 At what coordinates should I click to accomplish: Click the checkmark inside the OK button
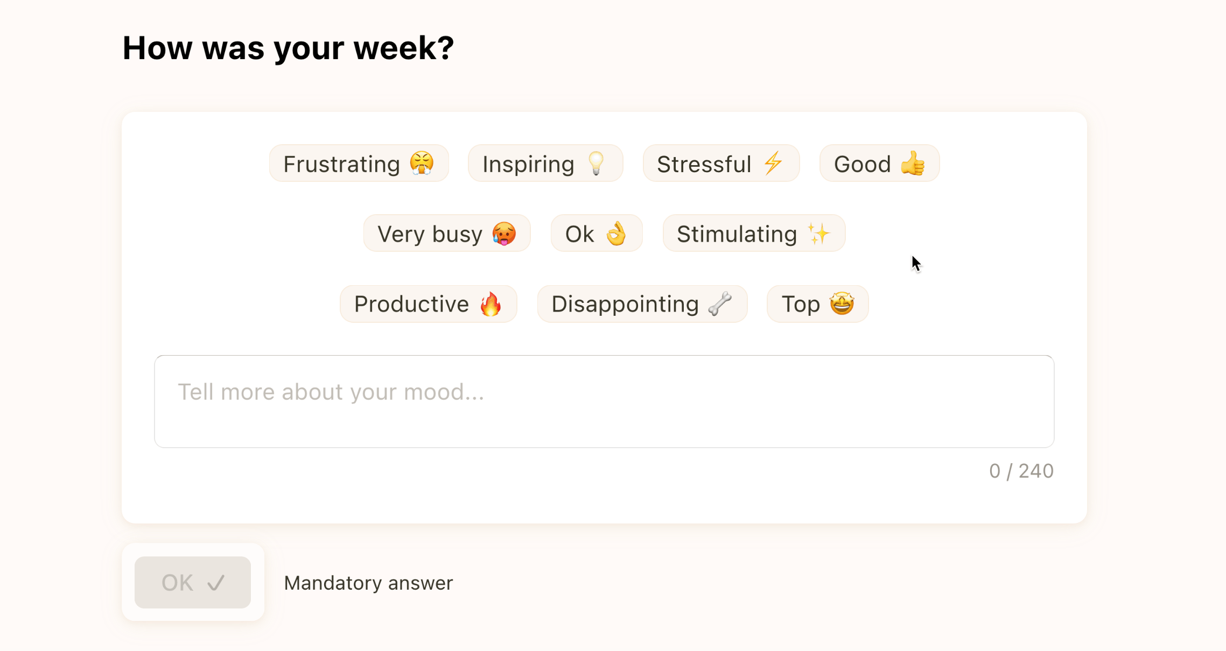(216, 583)
